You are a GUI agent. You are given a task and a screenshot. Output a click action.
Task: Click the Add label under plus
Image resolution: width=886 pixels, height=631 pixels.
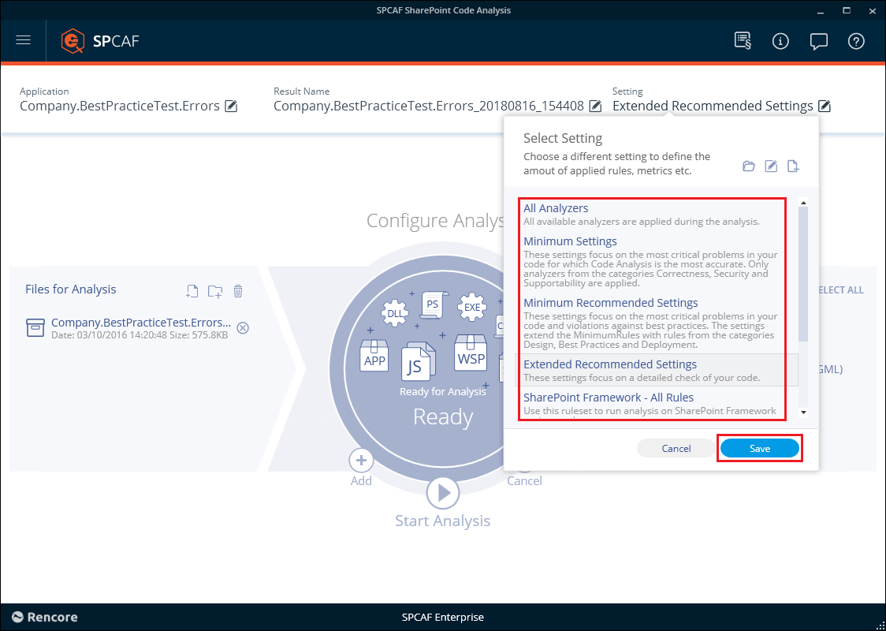[361, 481]
